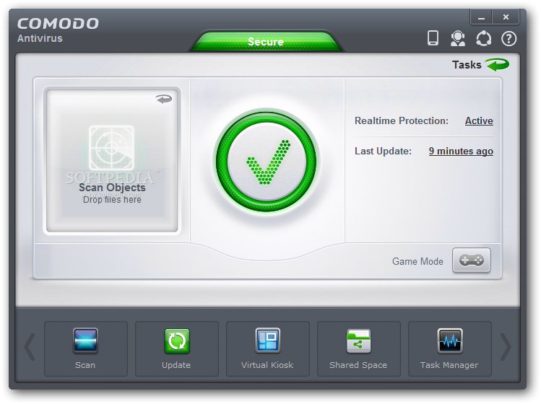This screenshot has height=404, width=541.
Task: Launch the Task Manager
Action: (450, 348)
